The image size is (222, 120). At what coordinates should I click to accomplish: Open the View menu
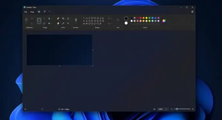point(32,12)
